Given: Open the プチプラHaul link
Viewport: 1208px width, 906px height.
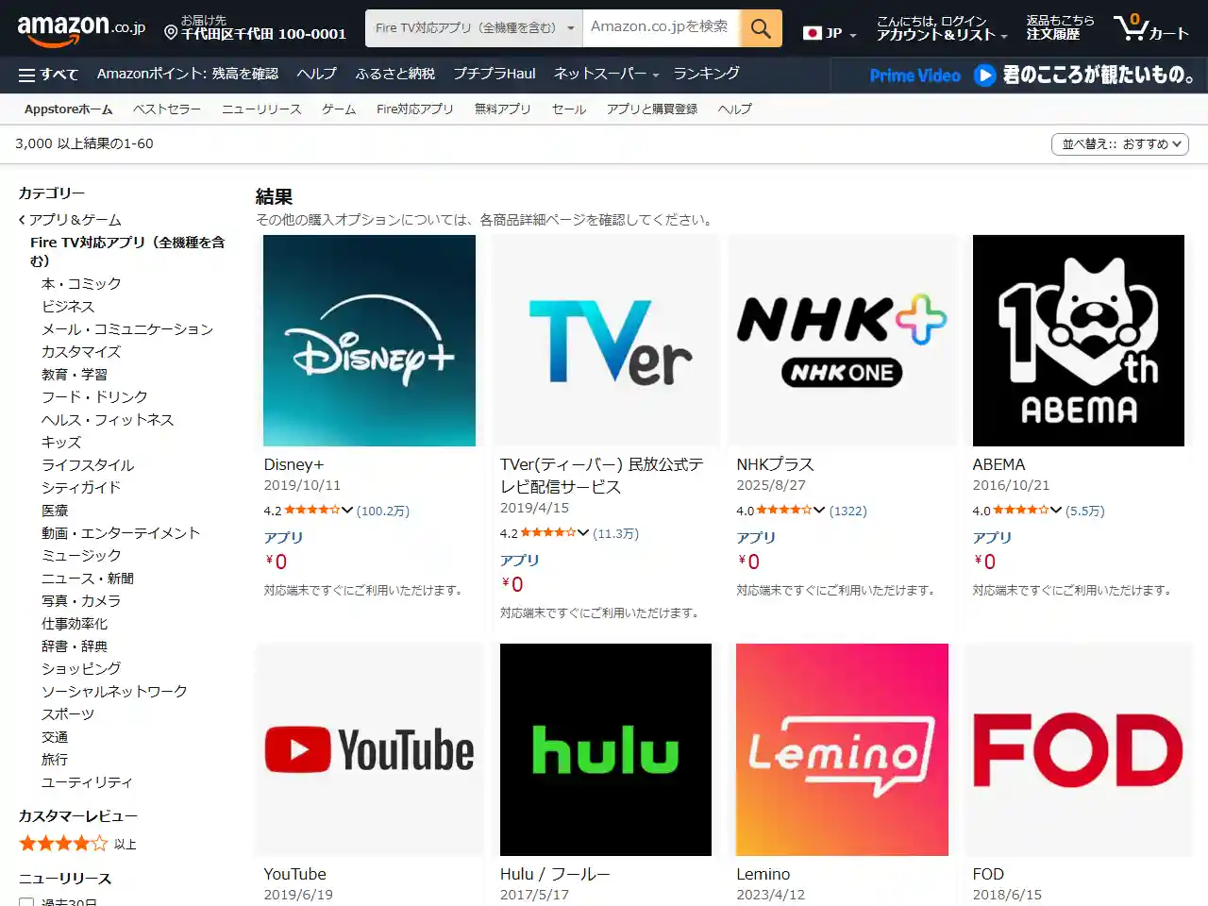Looking at the screenshot, I should click(x=495, y=74).
